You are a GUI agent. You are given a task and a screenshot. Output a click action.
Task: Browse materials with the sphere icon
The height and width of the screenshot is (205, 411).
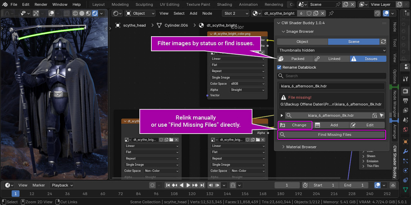click(x=256, y=13)
